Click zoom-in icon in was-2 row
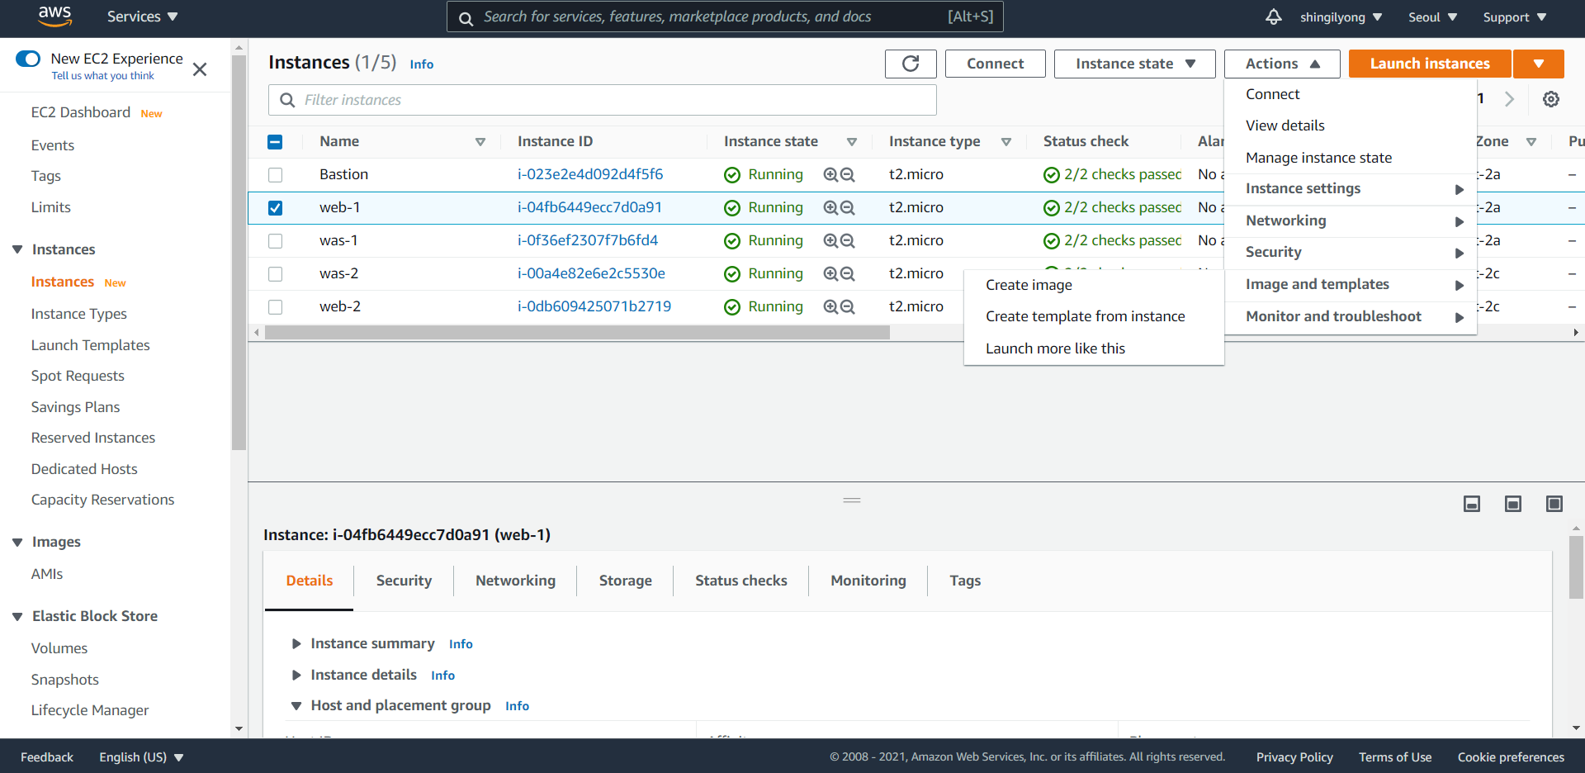Screen dimensions: 1585x773 (x=830, y=273)
